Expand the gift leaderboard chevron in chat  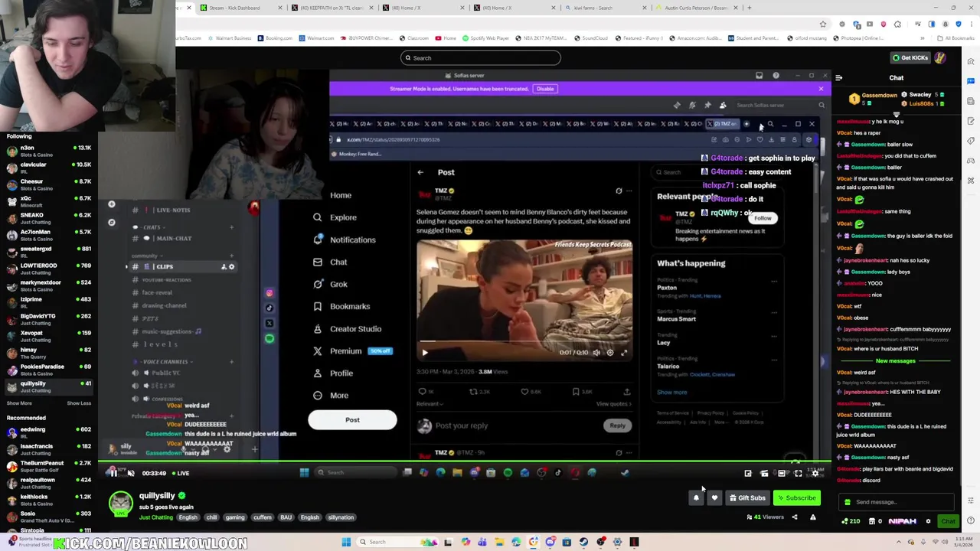coord(896,114)
